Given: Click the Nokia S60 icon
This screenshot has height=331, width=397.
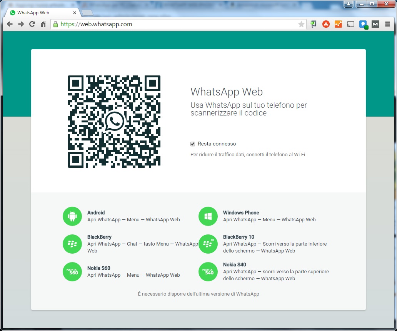Looking at the screenshot, I should (72, 272).
